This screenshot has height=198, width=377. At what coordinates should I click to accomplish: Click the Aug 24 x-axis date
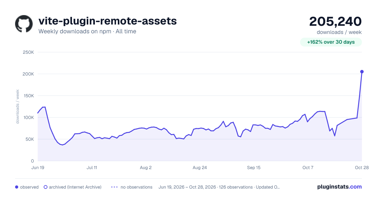(x=200, y=168)
